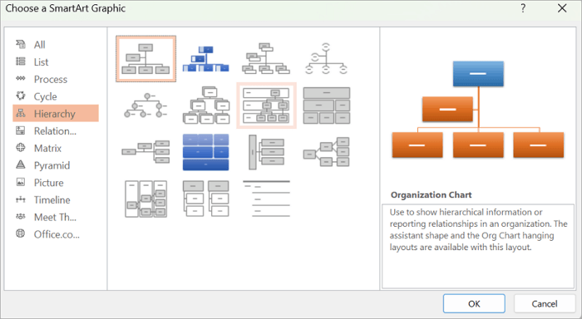Pick the Half Circle Organization Chart layout

pyautogui.click(x=326, y=59)
